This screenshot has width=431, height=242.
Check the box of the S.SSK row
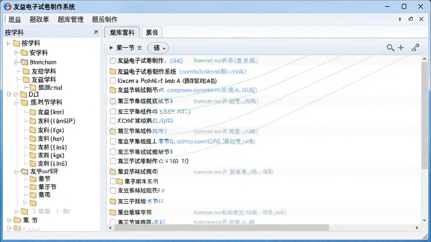(x=113, y=111)
